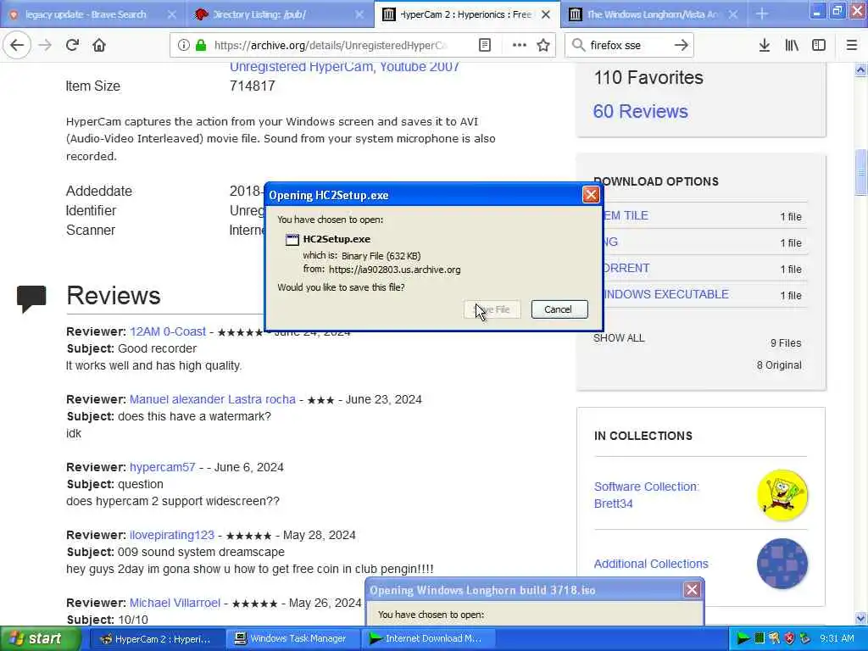Toggle the sidebar icon in toolbar

click(819, 45)
